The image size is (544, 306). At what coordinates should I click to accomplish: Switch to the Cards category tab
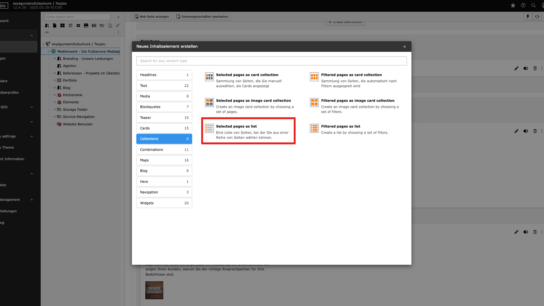pos(164,128)
